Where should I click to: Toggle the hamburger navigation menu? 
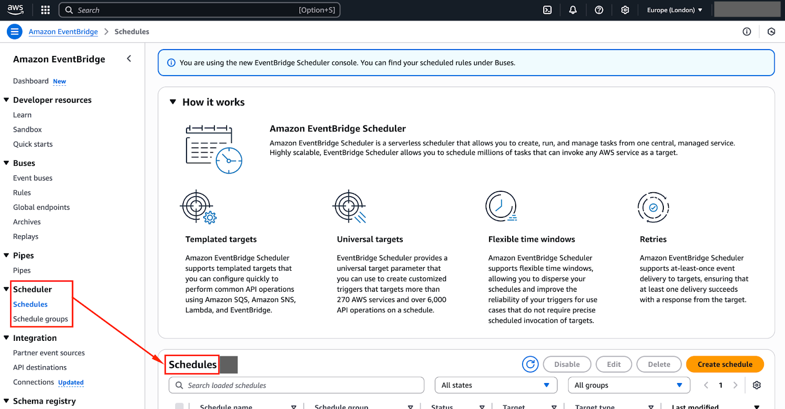point(15,31)
